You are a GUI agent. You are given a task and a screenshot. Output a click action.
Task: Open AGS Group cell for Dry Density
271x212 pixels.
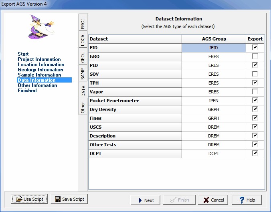[x=214, y=109]
